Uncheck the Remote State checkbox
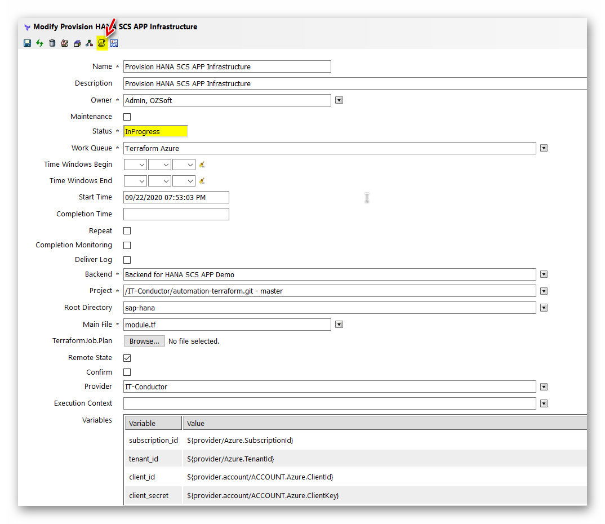 (x=127, y=358)
